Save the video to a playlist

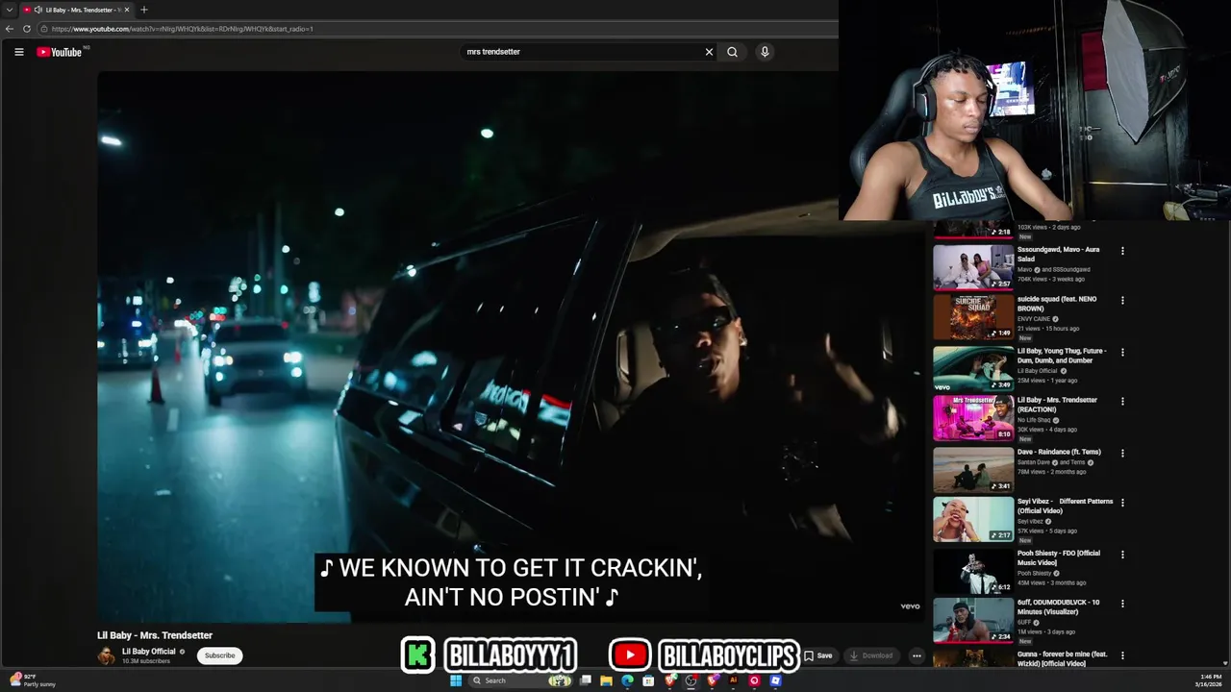(x=819, y=655)
